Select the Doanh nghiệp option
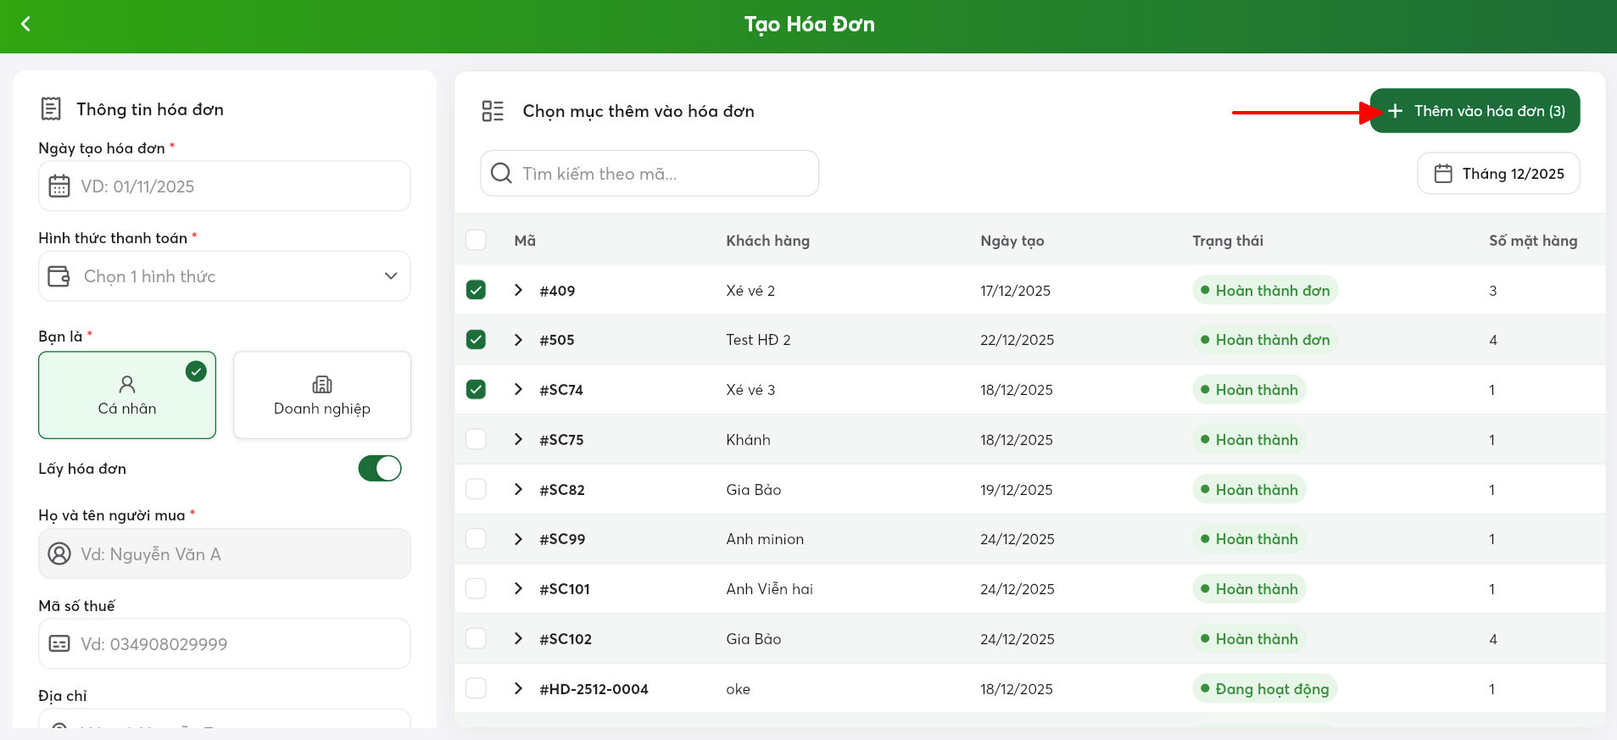Image resolution: width=1617 pixels, height=740 pixels. coord(322,395)
